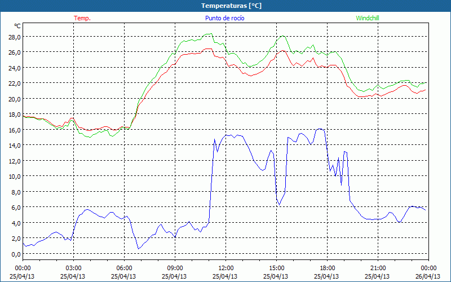Viewport: 451px width, 282px height.
Task: Click the 26,0 y-axis value
Action: pos(15,52)
